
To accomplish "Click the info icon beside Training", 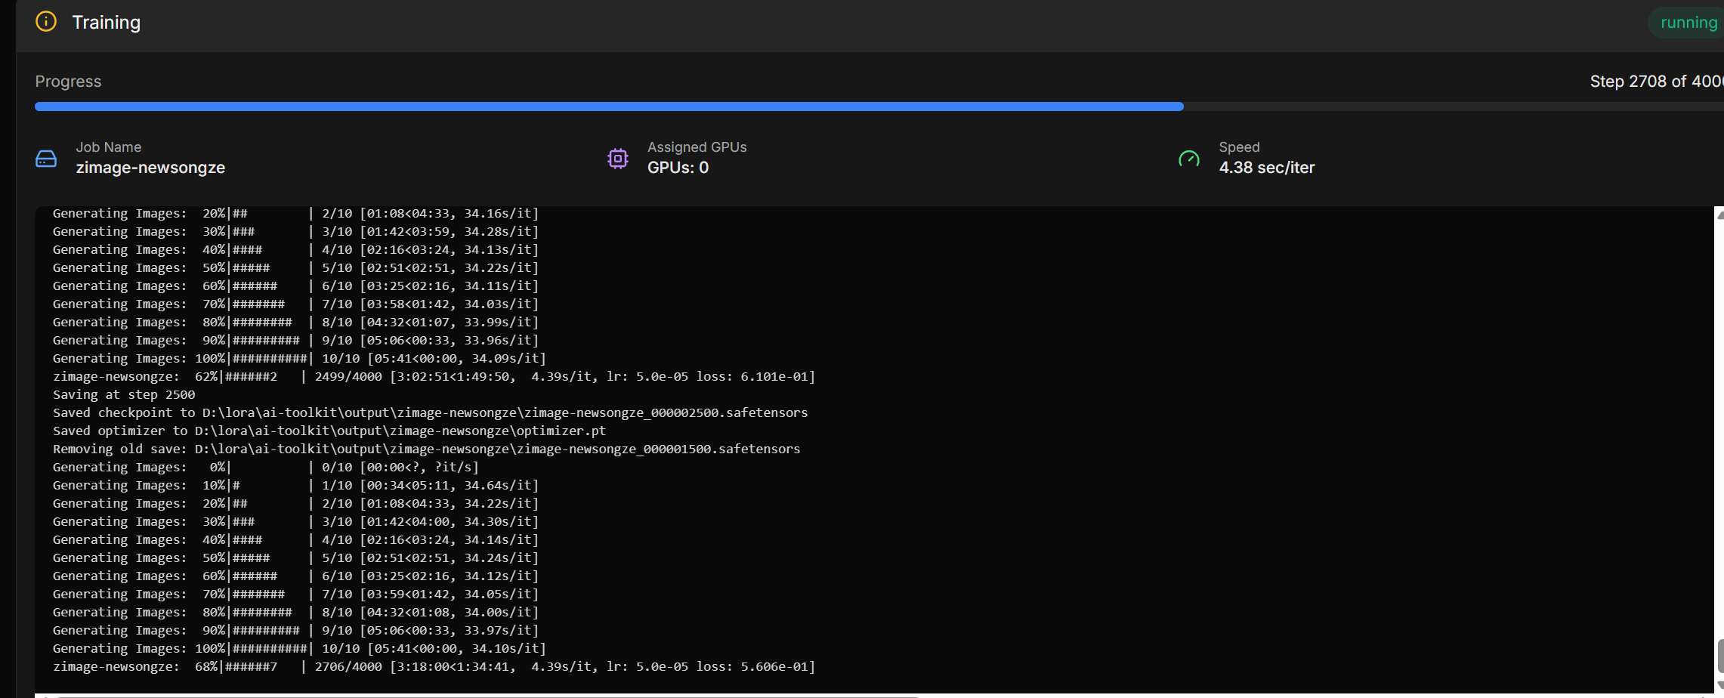I will coord(46,22).
